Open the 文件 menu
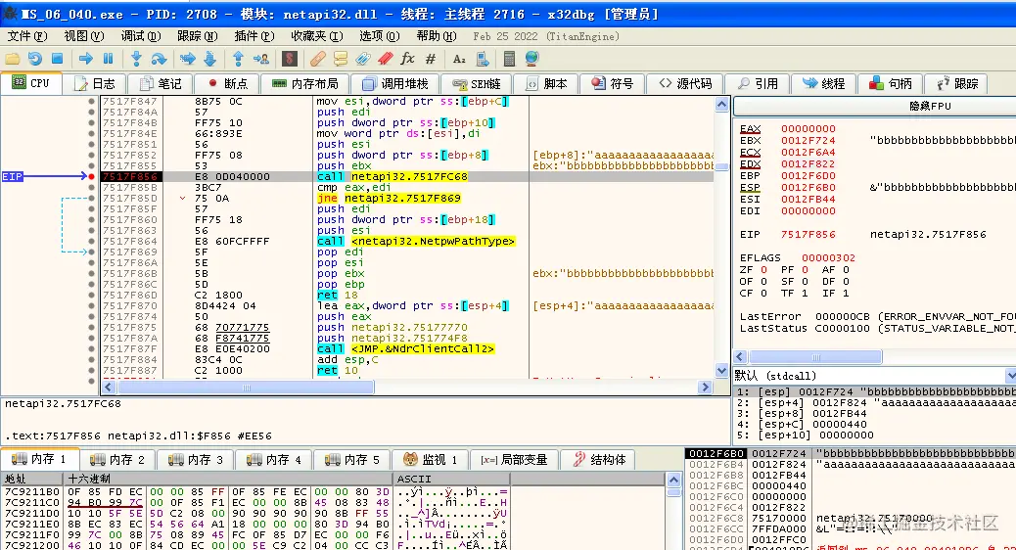Image resolution: width=1016 pixels, height=550 pixels. [x=27, y=36]
